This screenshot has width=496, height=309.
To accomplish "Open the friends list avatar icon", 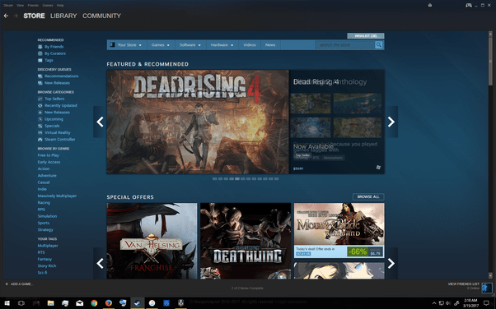I will tap(487, 288).
